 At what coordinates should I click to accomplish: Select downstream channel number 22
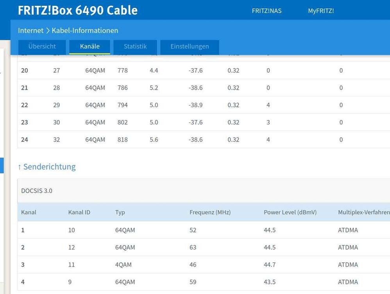[x=24, y=105]
